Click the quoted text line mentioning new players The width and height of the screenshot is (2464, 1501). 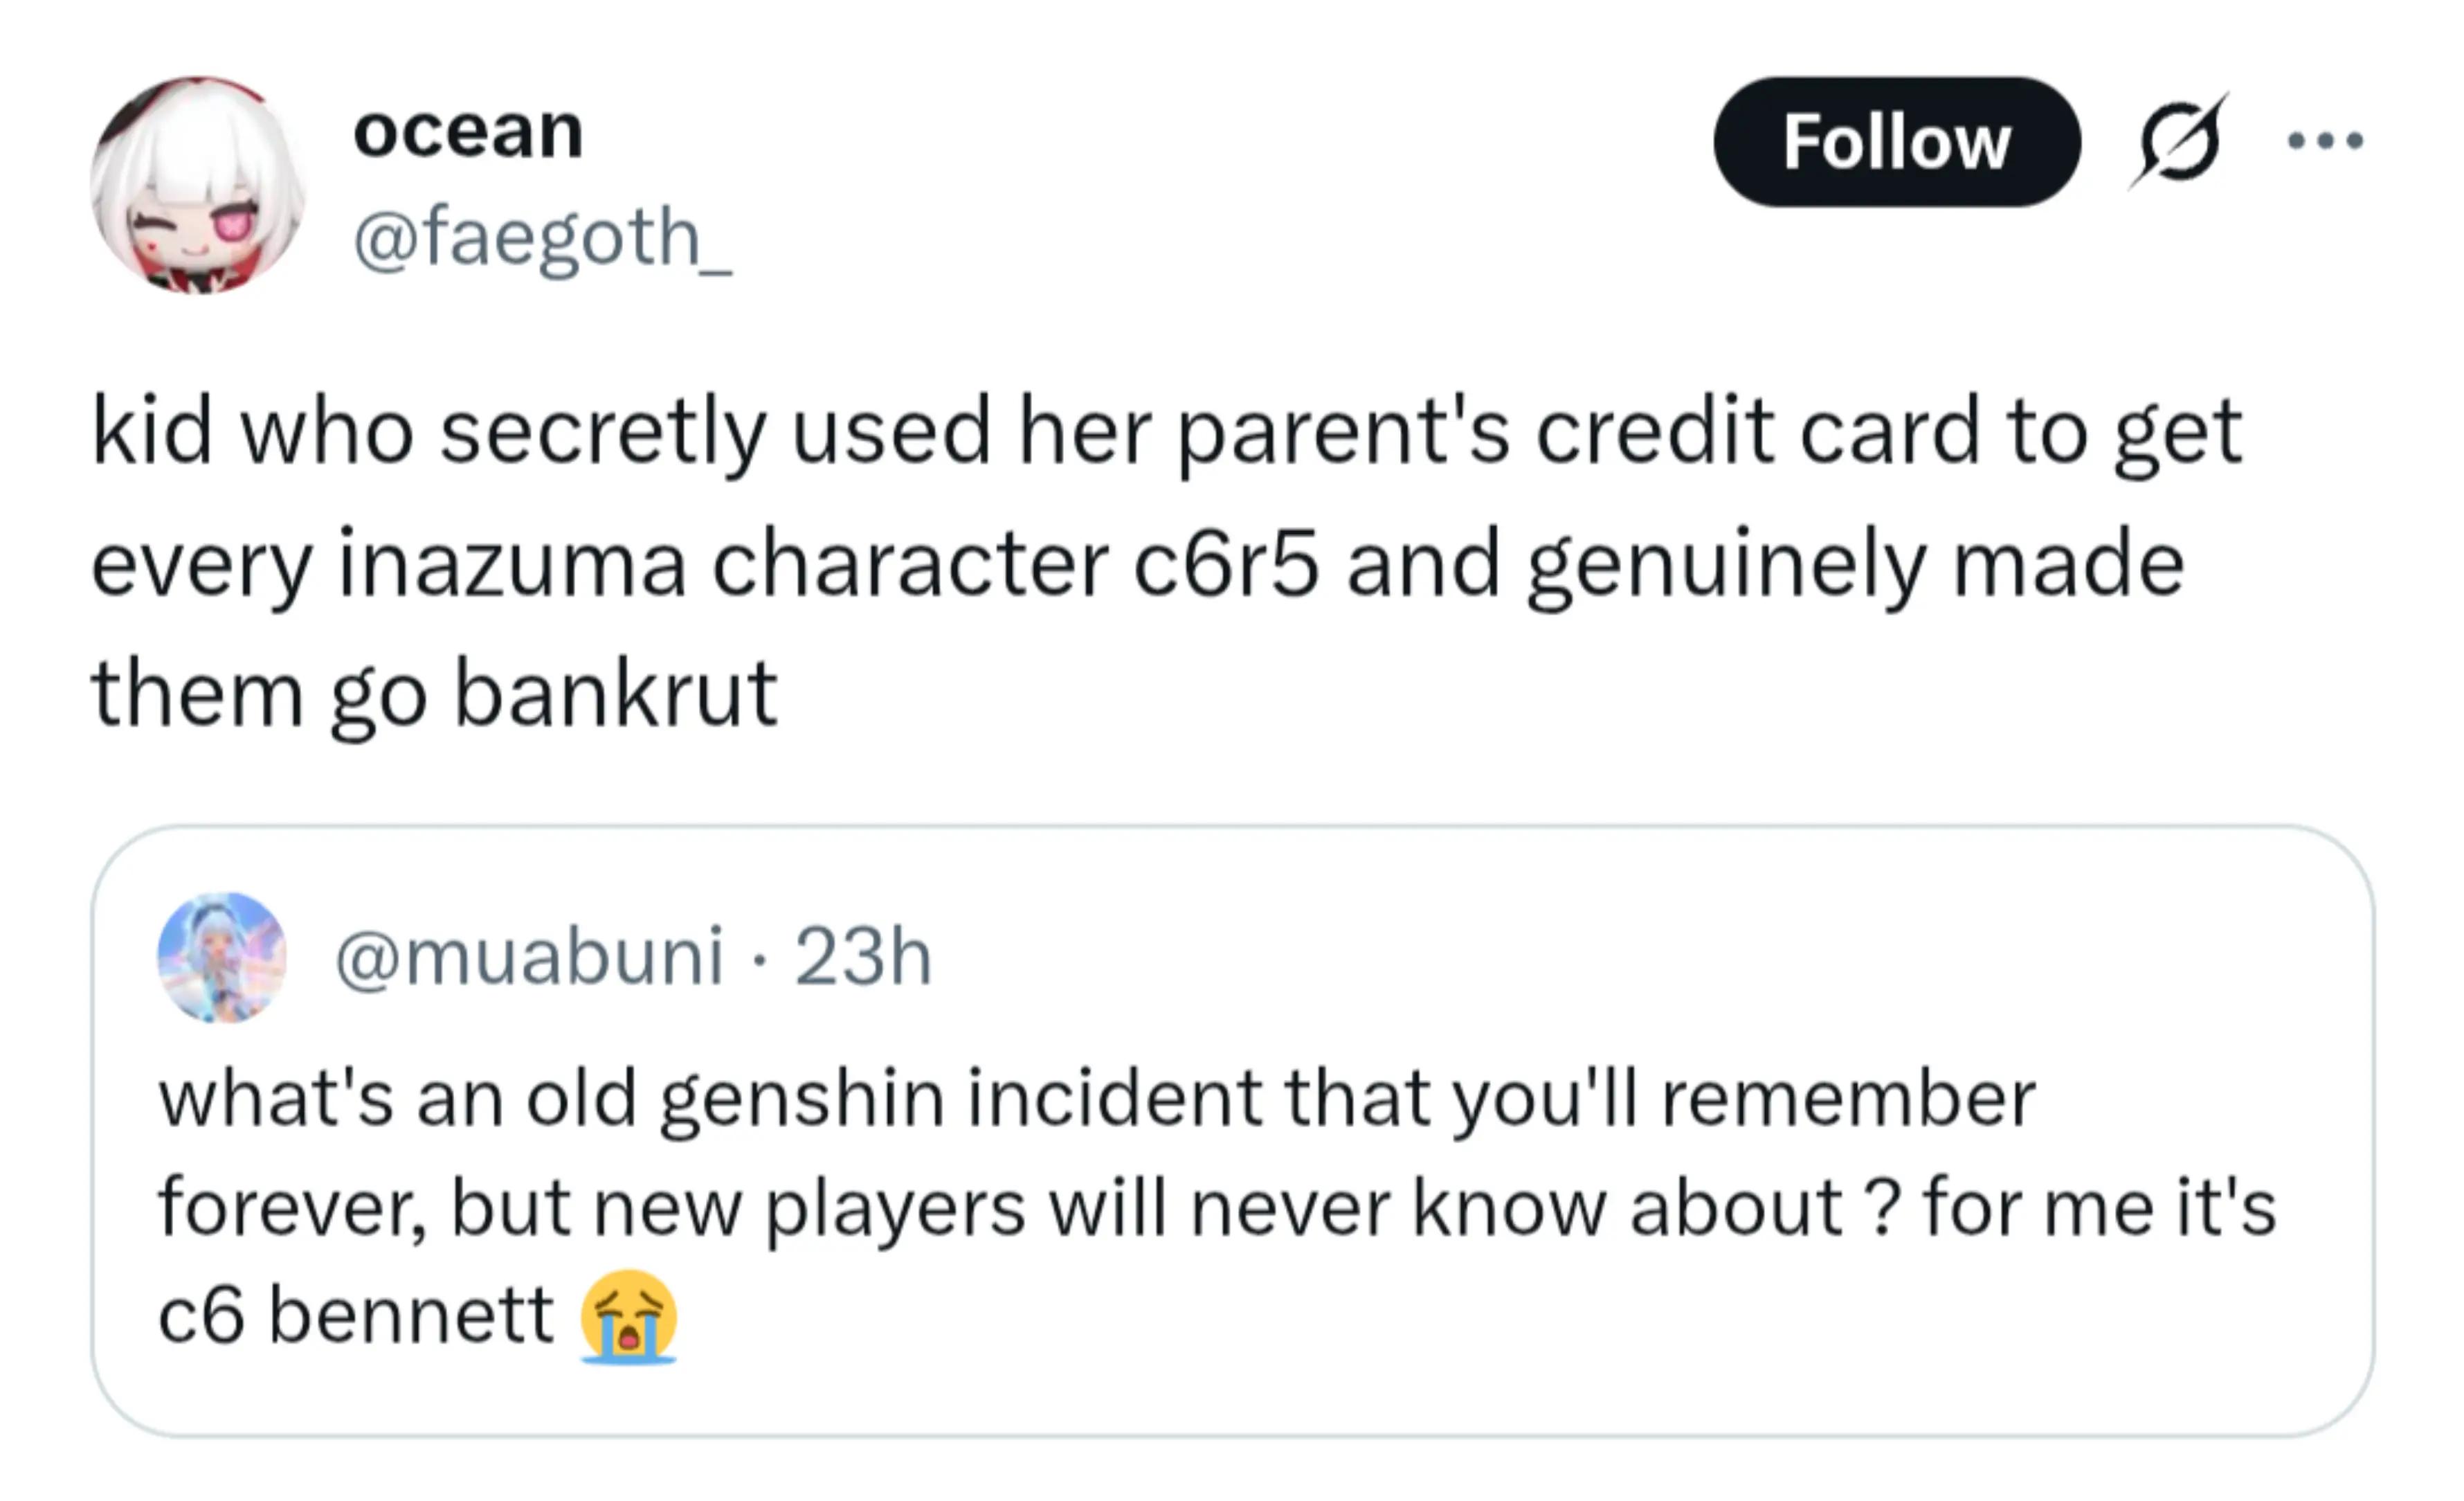[x=1217, y=1207]
